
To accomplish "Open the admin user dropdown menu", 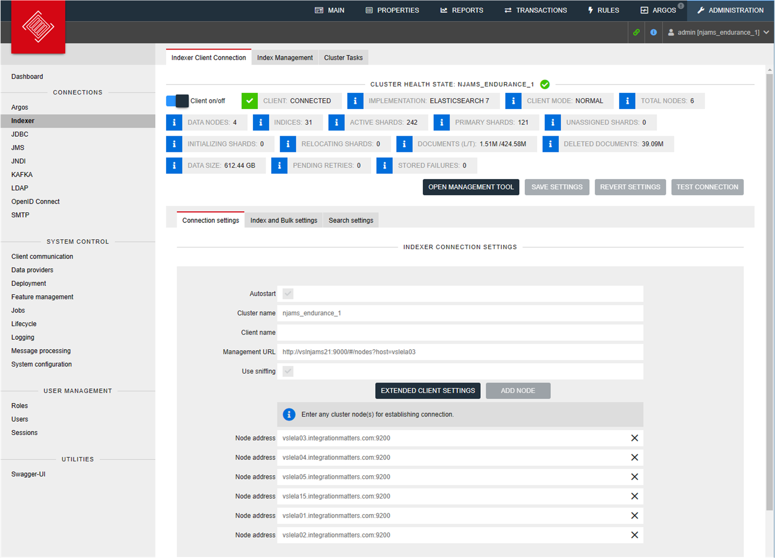I will [718, 32].
